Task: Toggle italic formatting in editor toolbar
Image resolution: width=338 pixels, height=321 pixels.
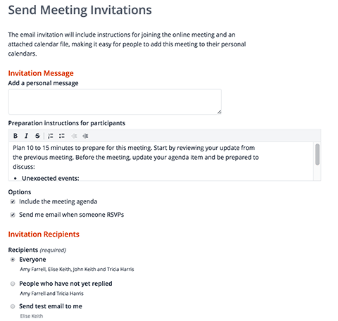Action: click(26, 136)
